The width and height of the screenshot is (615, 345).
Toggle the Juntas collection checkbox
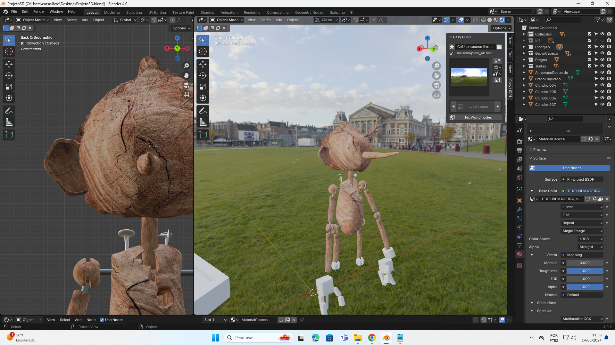coord(590,66)
